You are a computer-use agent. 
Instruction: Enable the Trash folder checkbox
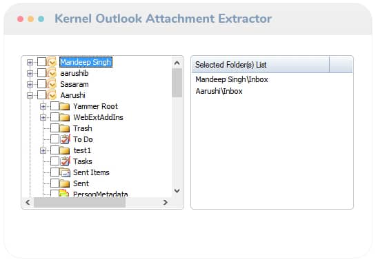55,128
